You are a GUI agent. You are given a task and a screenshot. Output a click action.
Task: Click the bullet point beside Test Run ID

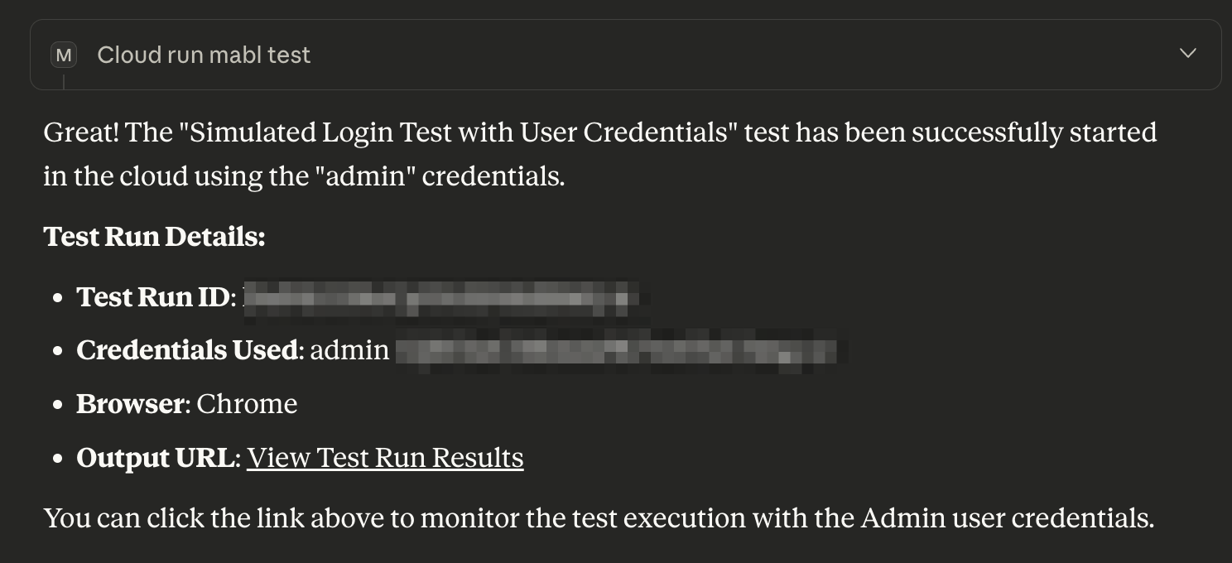point(58,298)
